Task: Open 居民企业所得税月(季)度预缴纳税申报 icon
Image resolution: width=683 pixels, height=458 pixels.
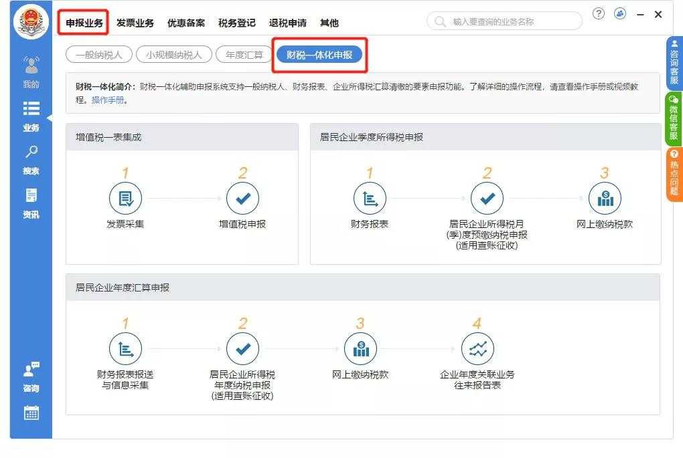Action: (x=487, y=198)
